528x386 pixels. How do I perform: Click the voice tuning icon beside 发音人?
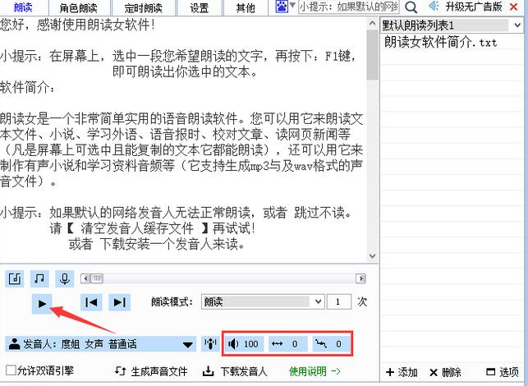(x=210, y=344)
